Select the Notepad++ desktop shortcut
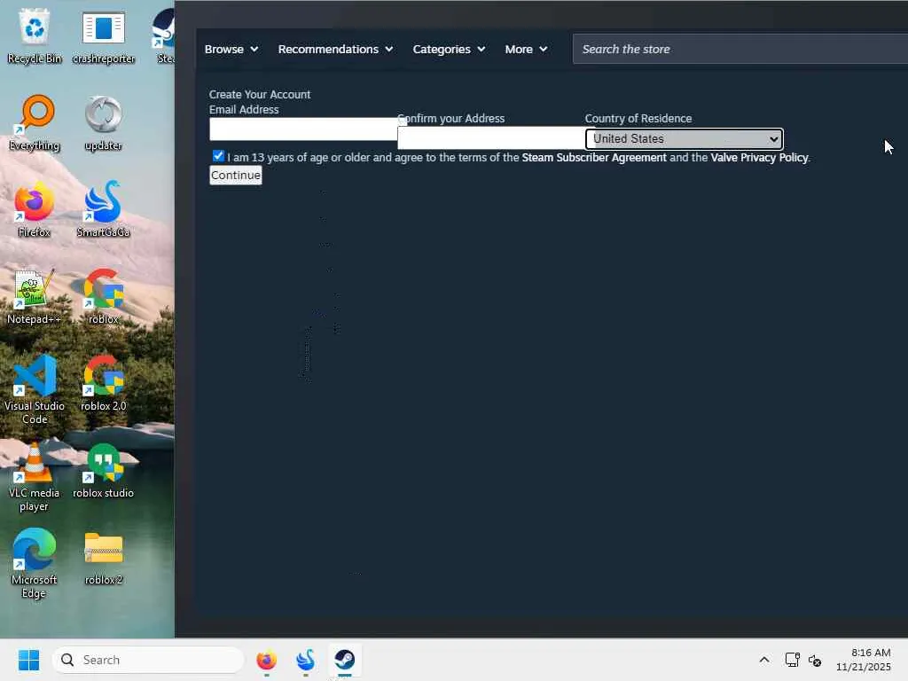The height and width of the screenshot is (681, 908). 35,296
